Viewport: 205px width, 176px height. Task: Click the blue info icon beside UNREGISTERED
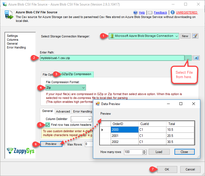click(173, 12)
